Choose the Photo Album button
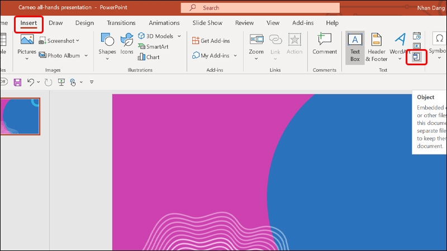 (59, 55)
